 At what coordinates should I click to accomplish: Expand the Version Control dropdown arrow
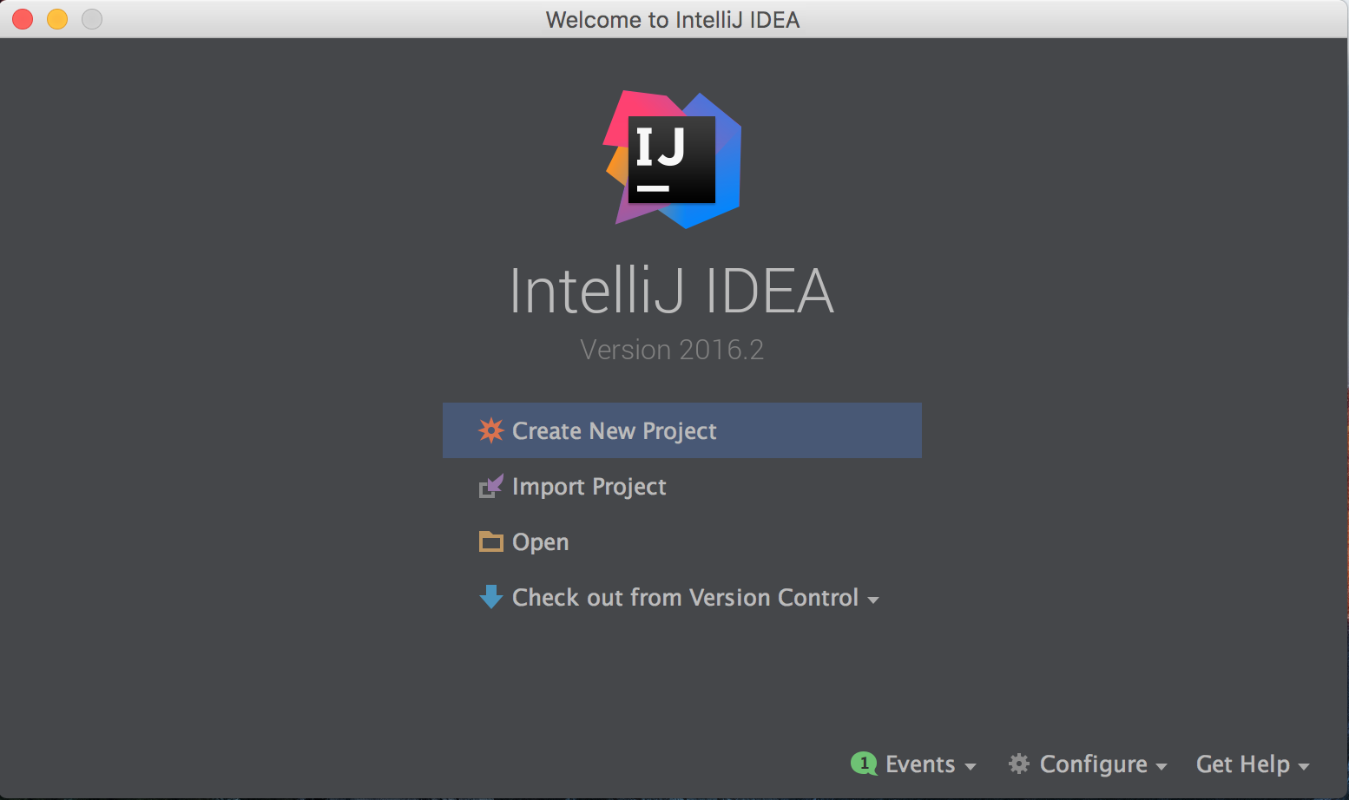873,600
